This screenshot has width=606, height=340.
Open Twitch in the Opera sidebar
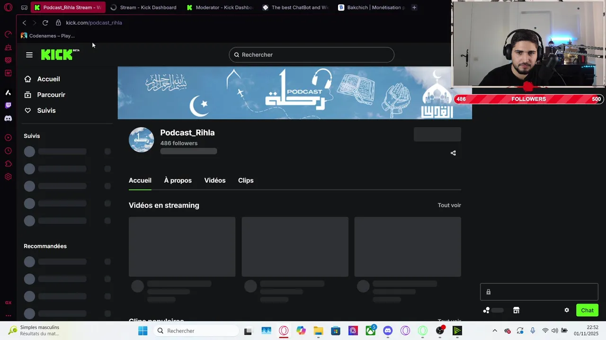pos(8,105)
